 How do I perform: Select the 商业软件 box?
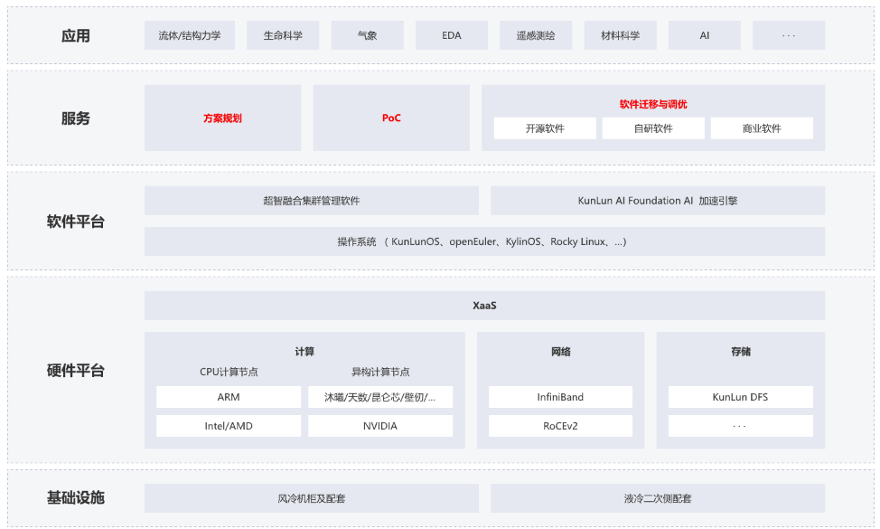pyautogui.click(x=762, y=128)
